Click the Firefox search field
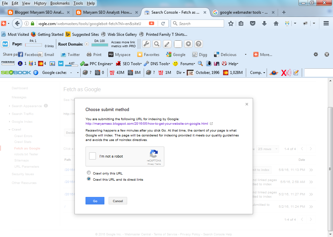This screenshot has width=333, height=237. [x=197, y=23]
